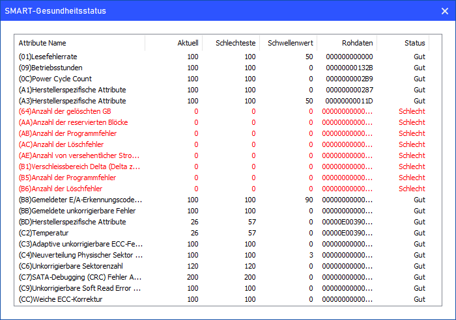
Task: Click raw data value 00000000287
Action: pyautogui.click(x=349, y=90)
